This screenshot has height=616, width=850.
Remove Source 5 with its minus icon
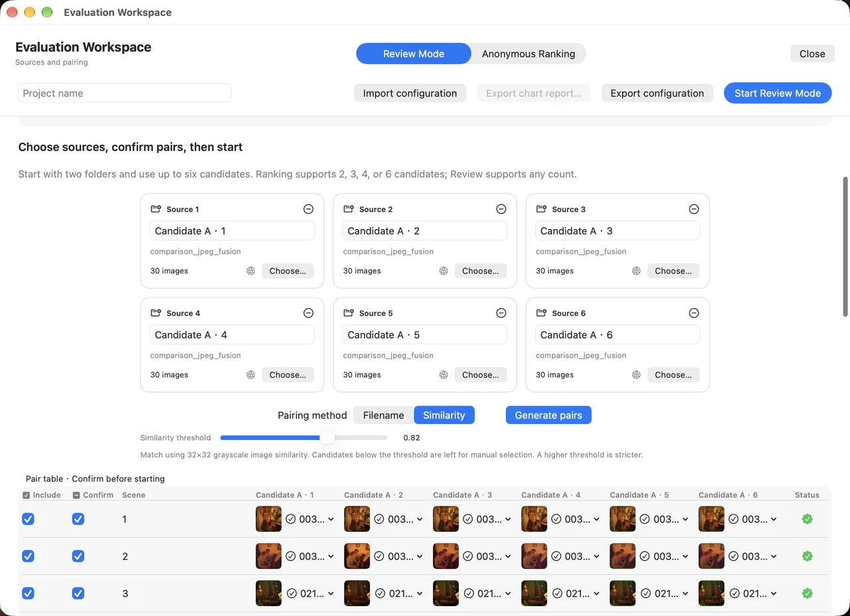501,313
